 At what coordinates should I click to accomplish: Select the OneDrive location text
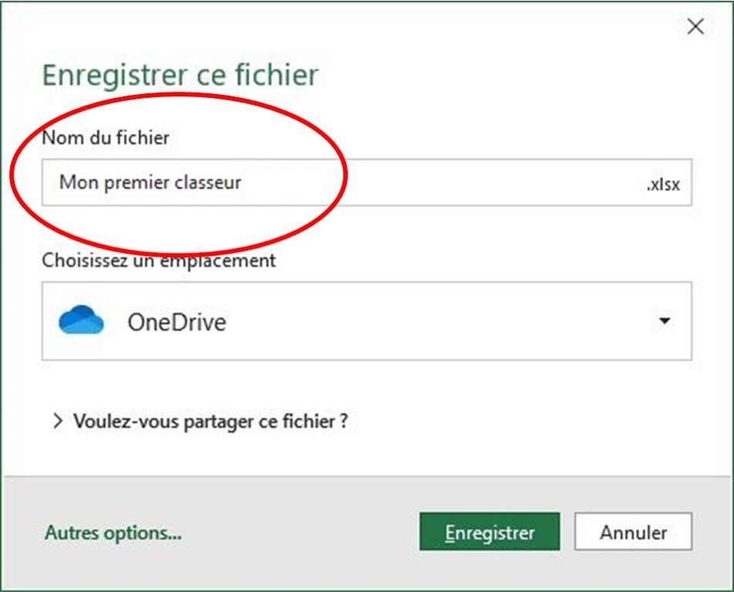(177, 322)
